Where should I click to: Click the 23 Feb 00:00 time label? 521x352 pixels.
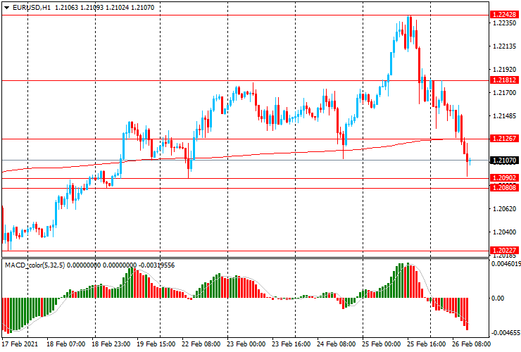(246, 344)
